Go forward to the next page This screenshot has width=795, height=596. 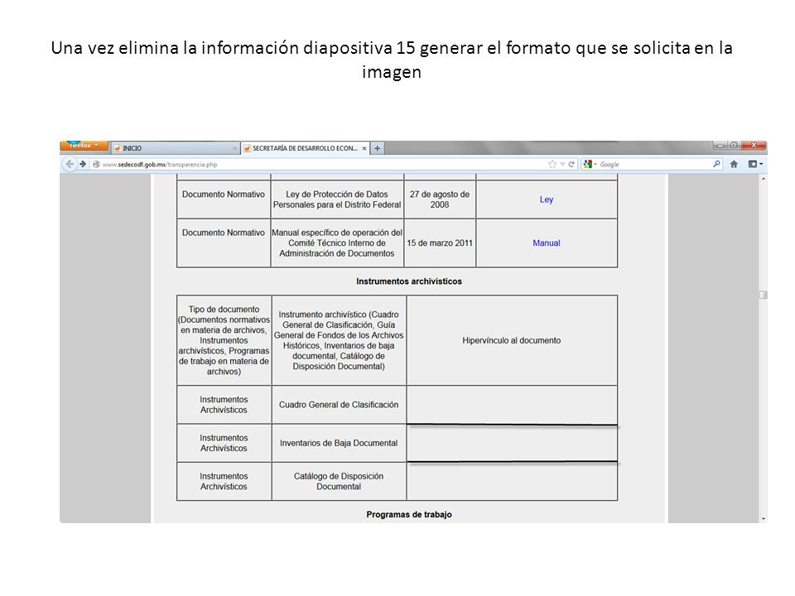[x=83, y=164]
